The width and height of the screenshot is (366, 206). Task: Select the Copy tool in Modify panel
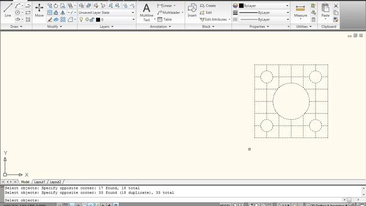tap(50, 6)
